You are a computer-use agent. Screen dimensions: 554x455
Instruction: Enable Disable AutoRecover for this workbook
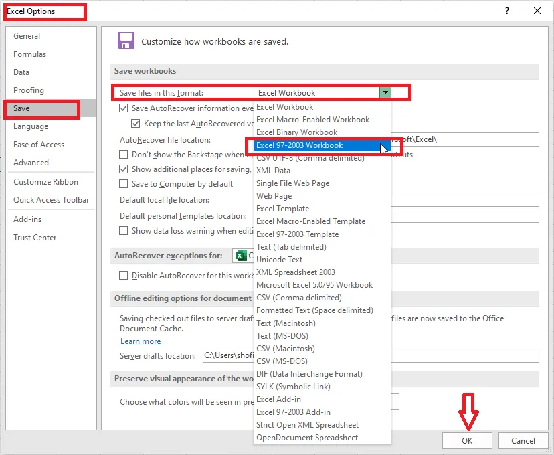(x=123, y=276)
